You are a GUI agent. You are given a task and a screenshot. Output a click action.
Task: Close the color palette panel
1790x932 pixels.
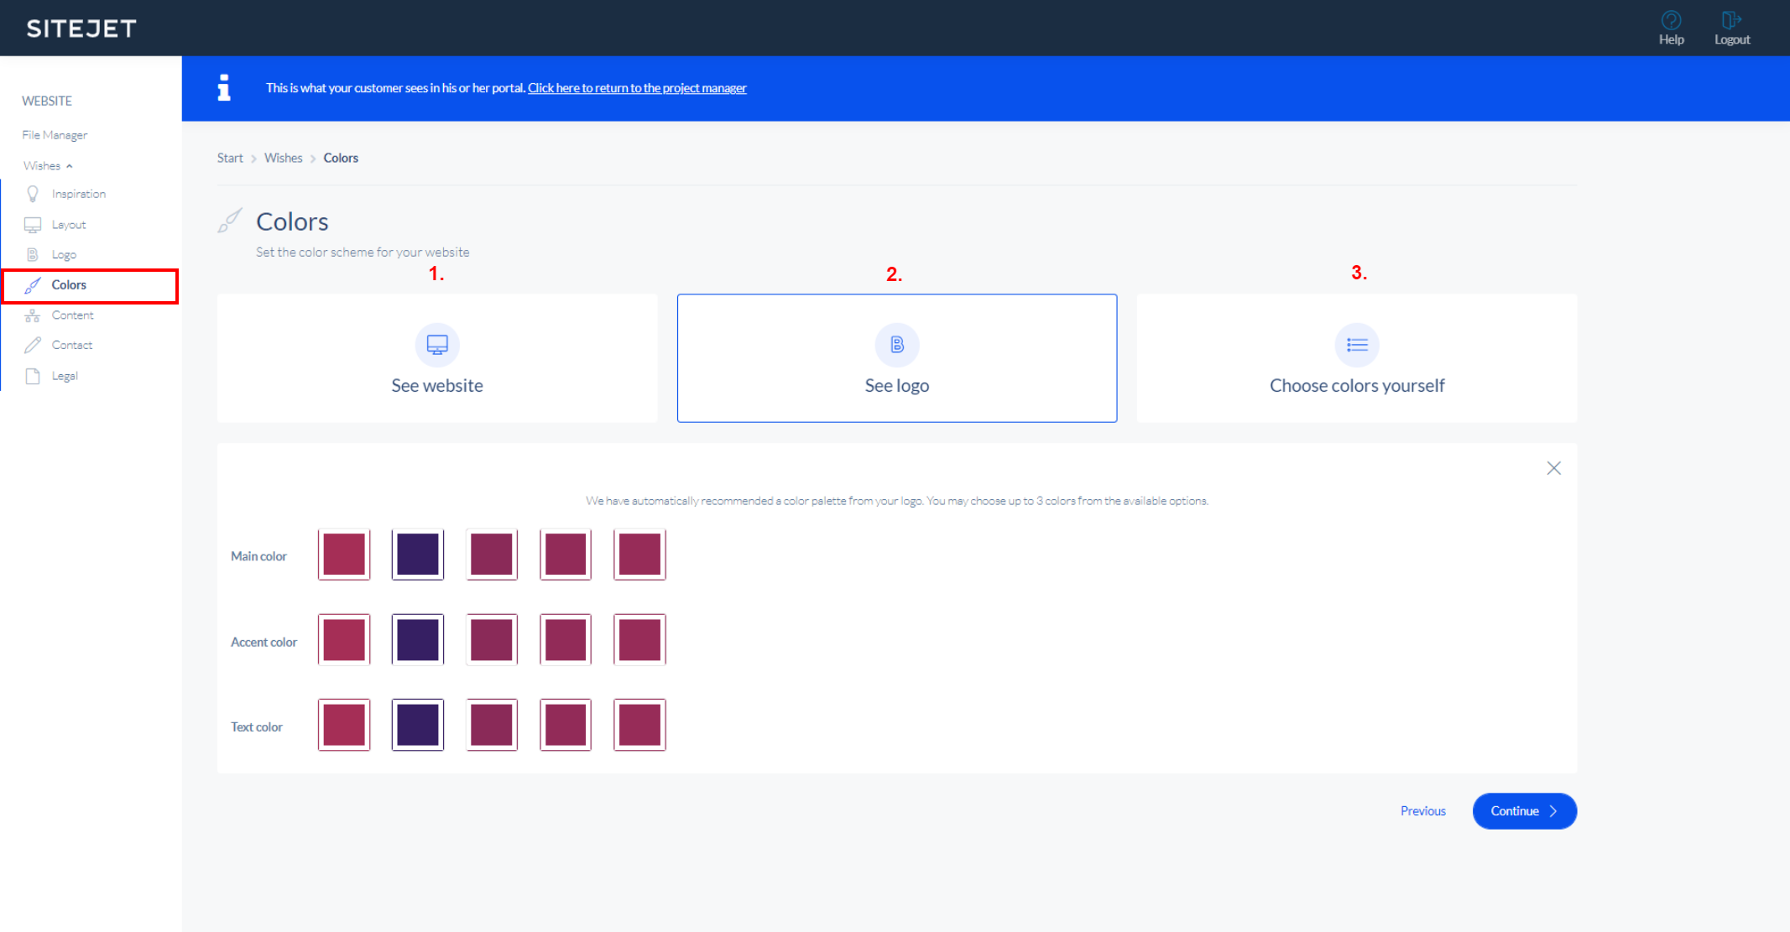(1553, 468)
